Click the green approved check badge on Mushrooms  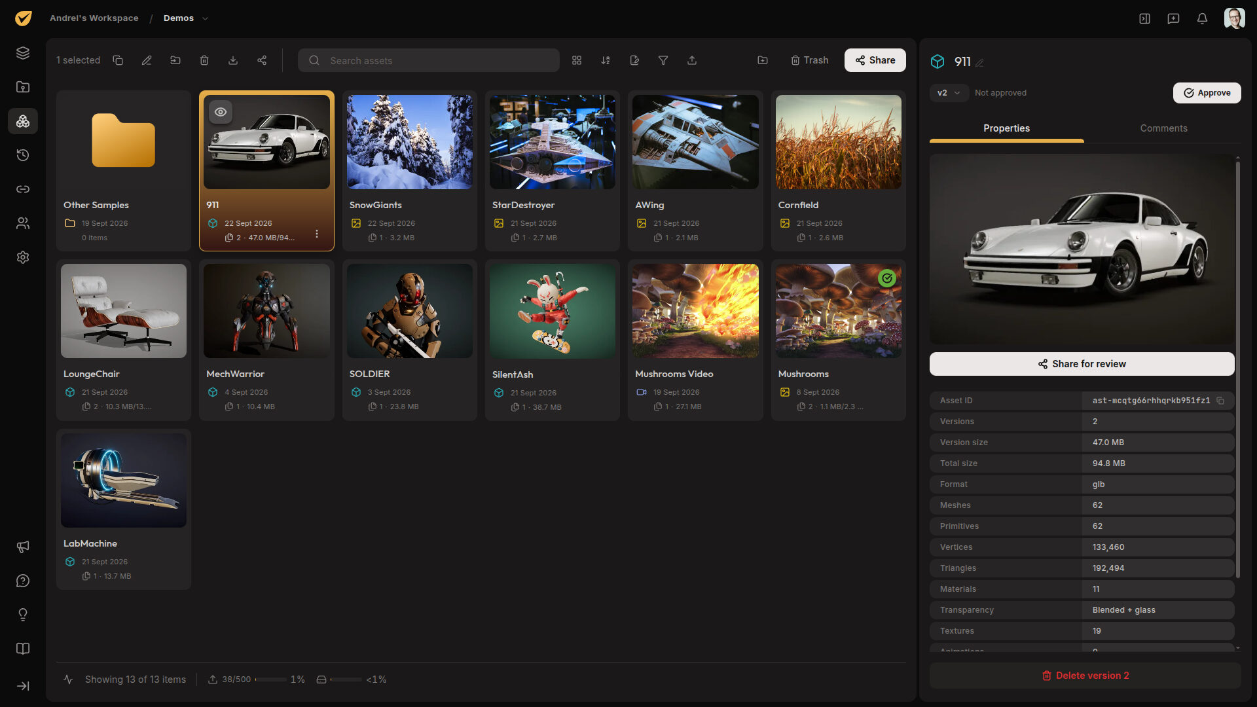click(887, 278)
